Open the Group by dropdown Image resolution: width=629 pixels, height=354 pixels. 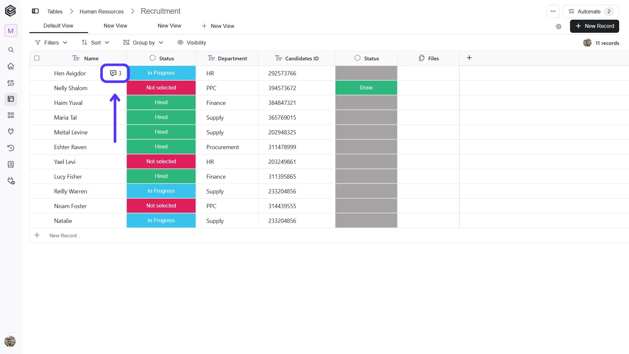pos(143,43)
